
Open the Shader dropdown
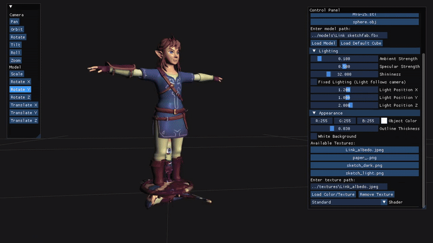(x=384, y=202)
